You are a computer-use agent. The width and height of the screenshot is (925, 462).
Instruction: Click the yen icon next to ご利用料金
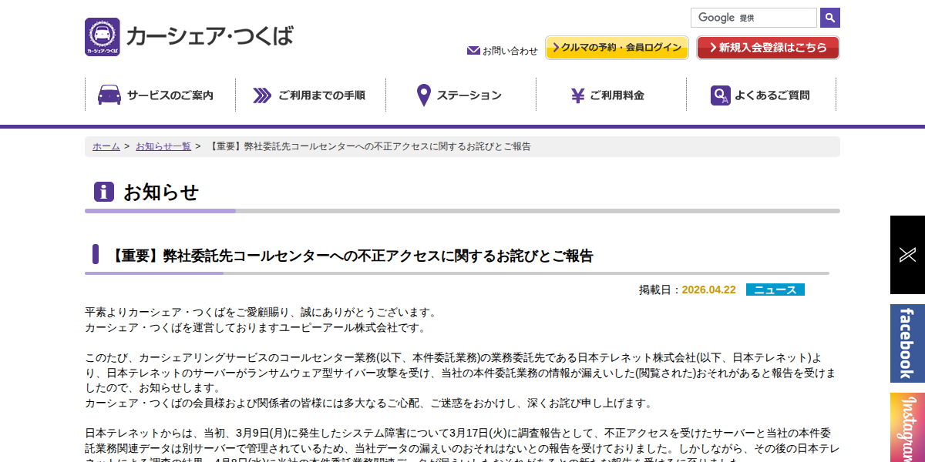click(x=577, y=94)
